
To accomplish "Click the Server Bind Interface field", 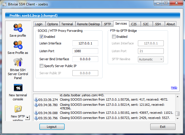I will click(x=85, y=59).
